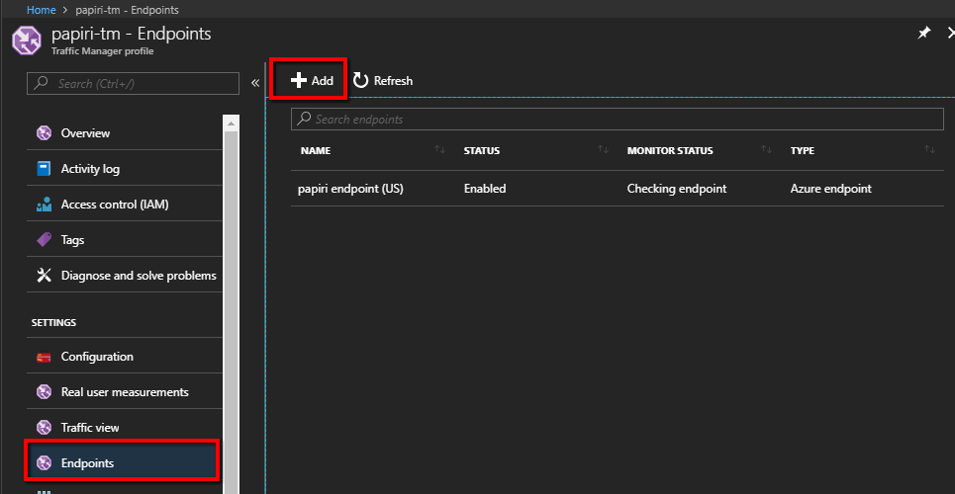Screen dimensions: 955x494
Task: Click the Azure endpoint type cell
Action: (830, 189)
